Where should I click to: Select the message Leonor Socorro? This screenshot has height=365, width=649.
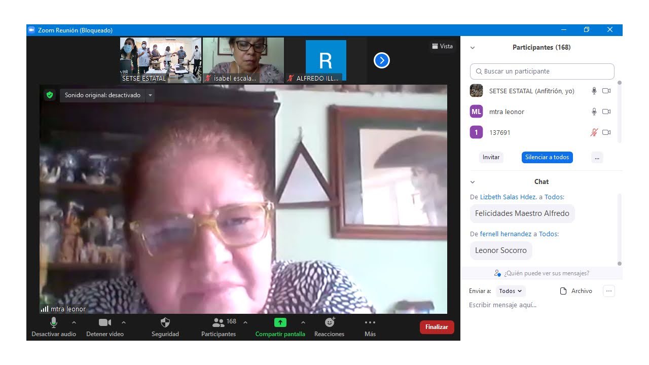[x=501, y=250]
